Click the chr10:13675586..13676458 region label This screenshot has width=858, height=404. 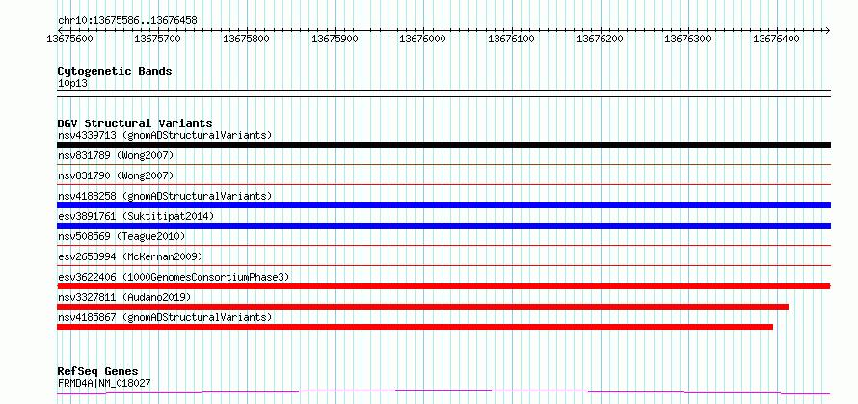(x=127, y=21)
